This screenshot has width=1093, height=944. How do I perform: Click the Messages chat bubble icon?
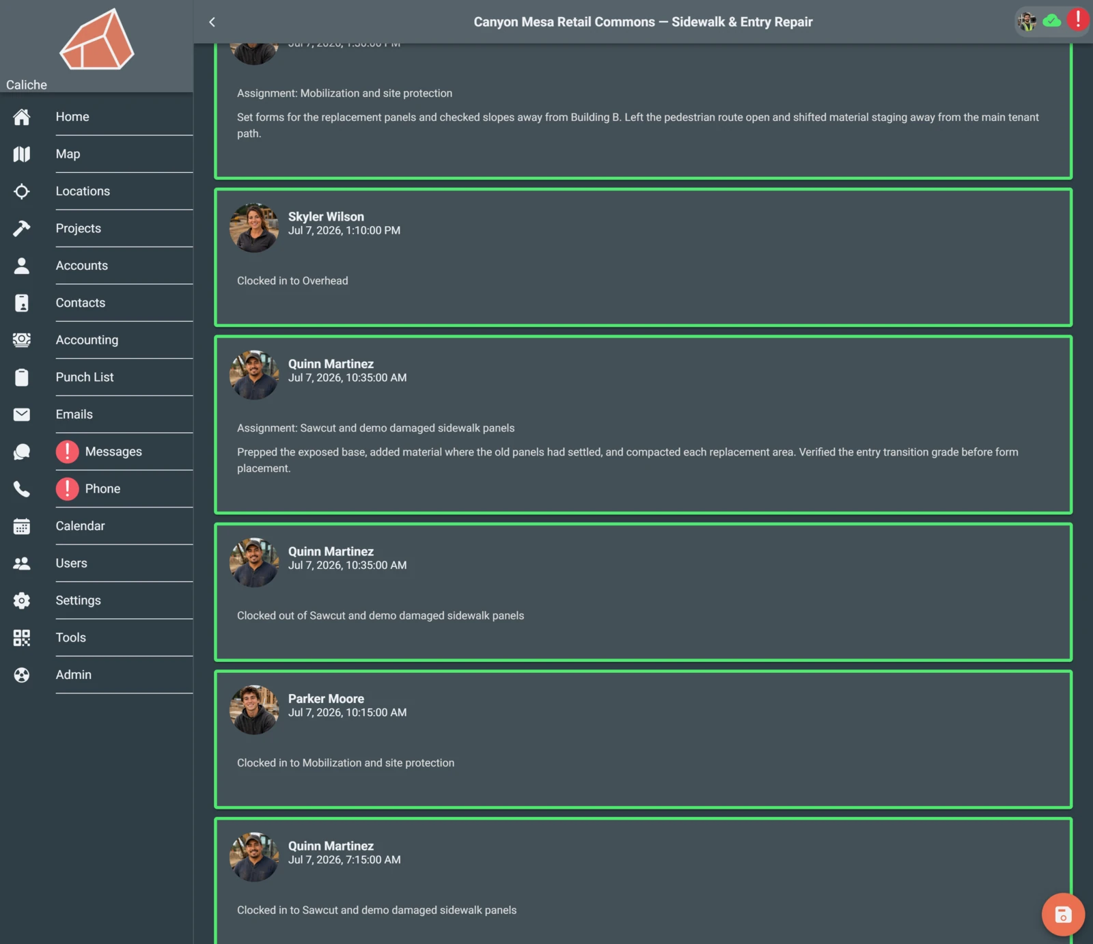coord(22,452)
